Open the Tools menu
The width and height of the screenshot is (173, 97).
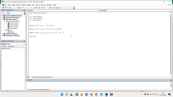pyautogui.click(x=38, y=5)
